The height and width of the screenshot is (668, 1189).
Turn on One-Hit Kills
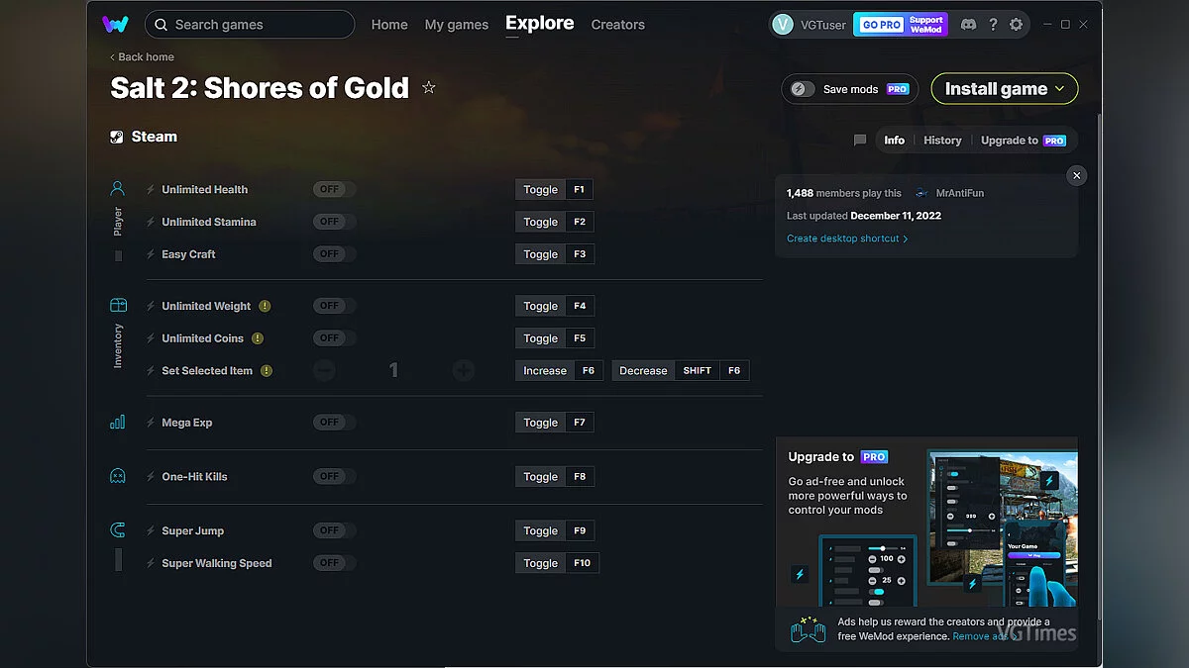pos(333,476)
